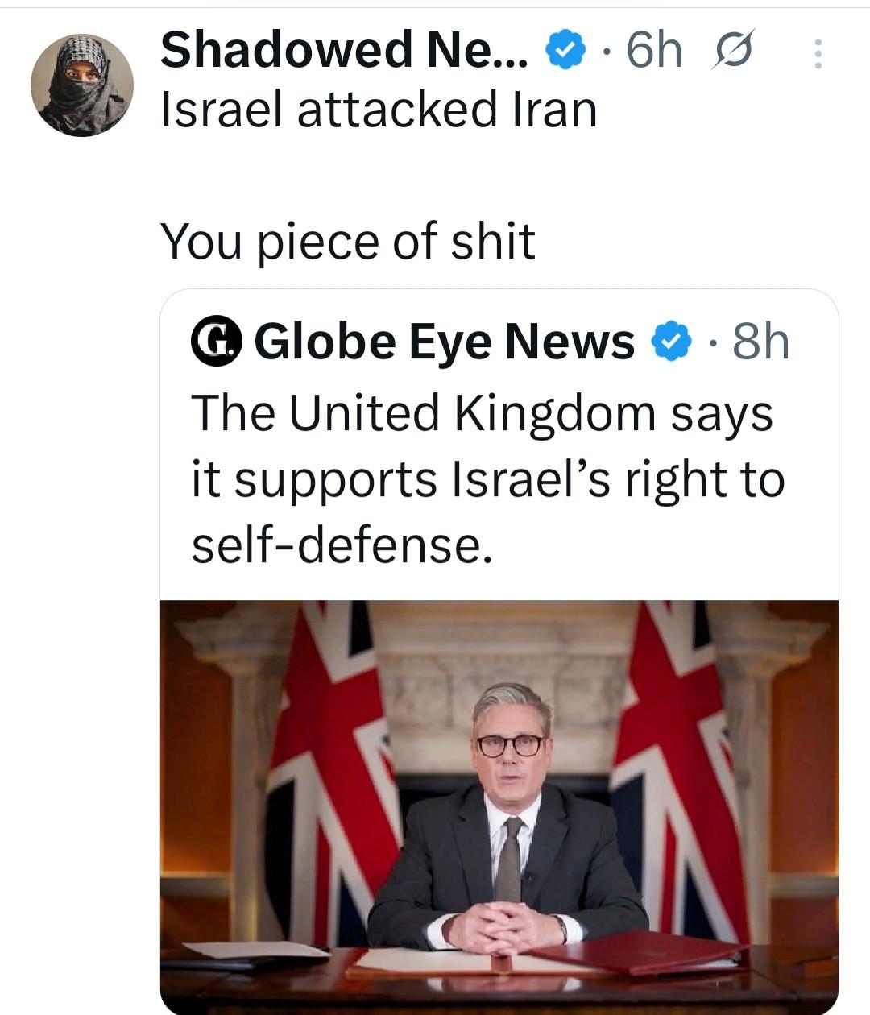The image size is (870, 1015).
Task: Click the Globe Eye News verified badge
Action: (x=671, y=342)
